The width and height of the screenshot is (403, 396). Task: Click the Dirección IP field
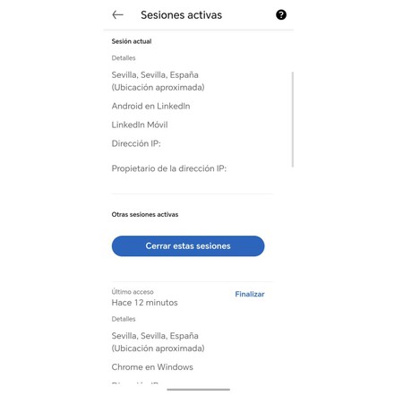(x=136, y=143)
